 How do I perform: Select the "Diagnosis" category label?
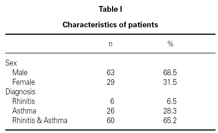pyautogui.click(x=20, y=92)
